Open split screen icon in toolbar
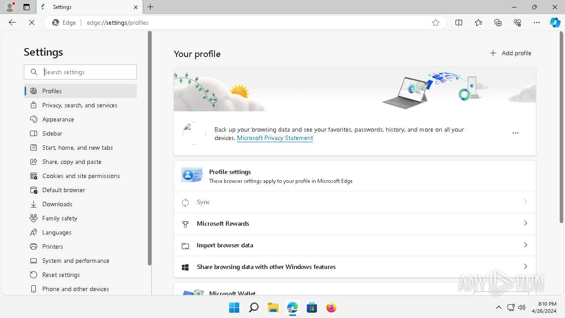This screenshot has height=318, width=565. (x=459, y=23)
